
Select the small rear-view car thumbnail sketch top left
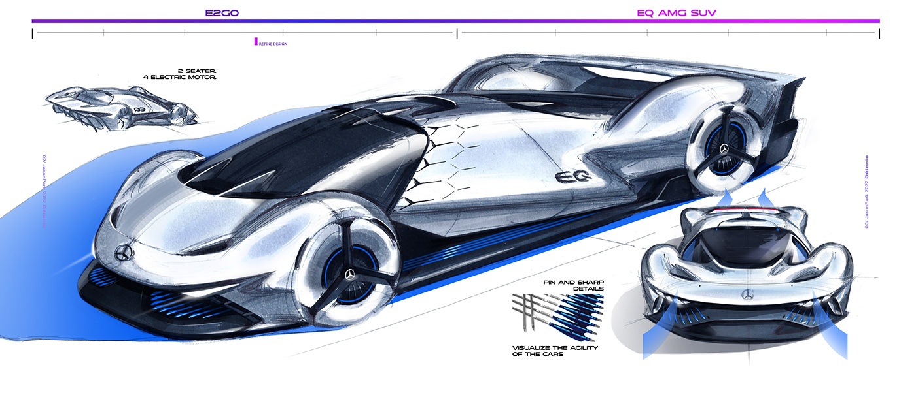click(121, 108)
